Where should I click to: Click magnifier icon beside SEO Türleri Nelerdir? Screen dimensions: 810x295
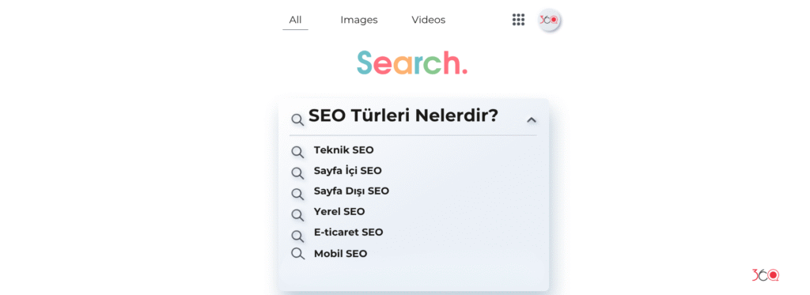click(297, 120)
